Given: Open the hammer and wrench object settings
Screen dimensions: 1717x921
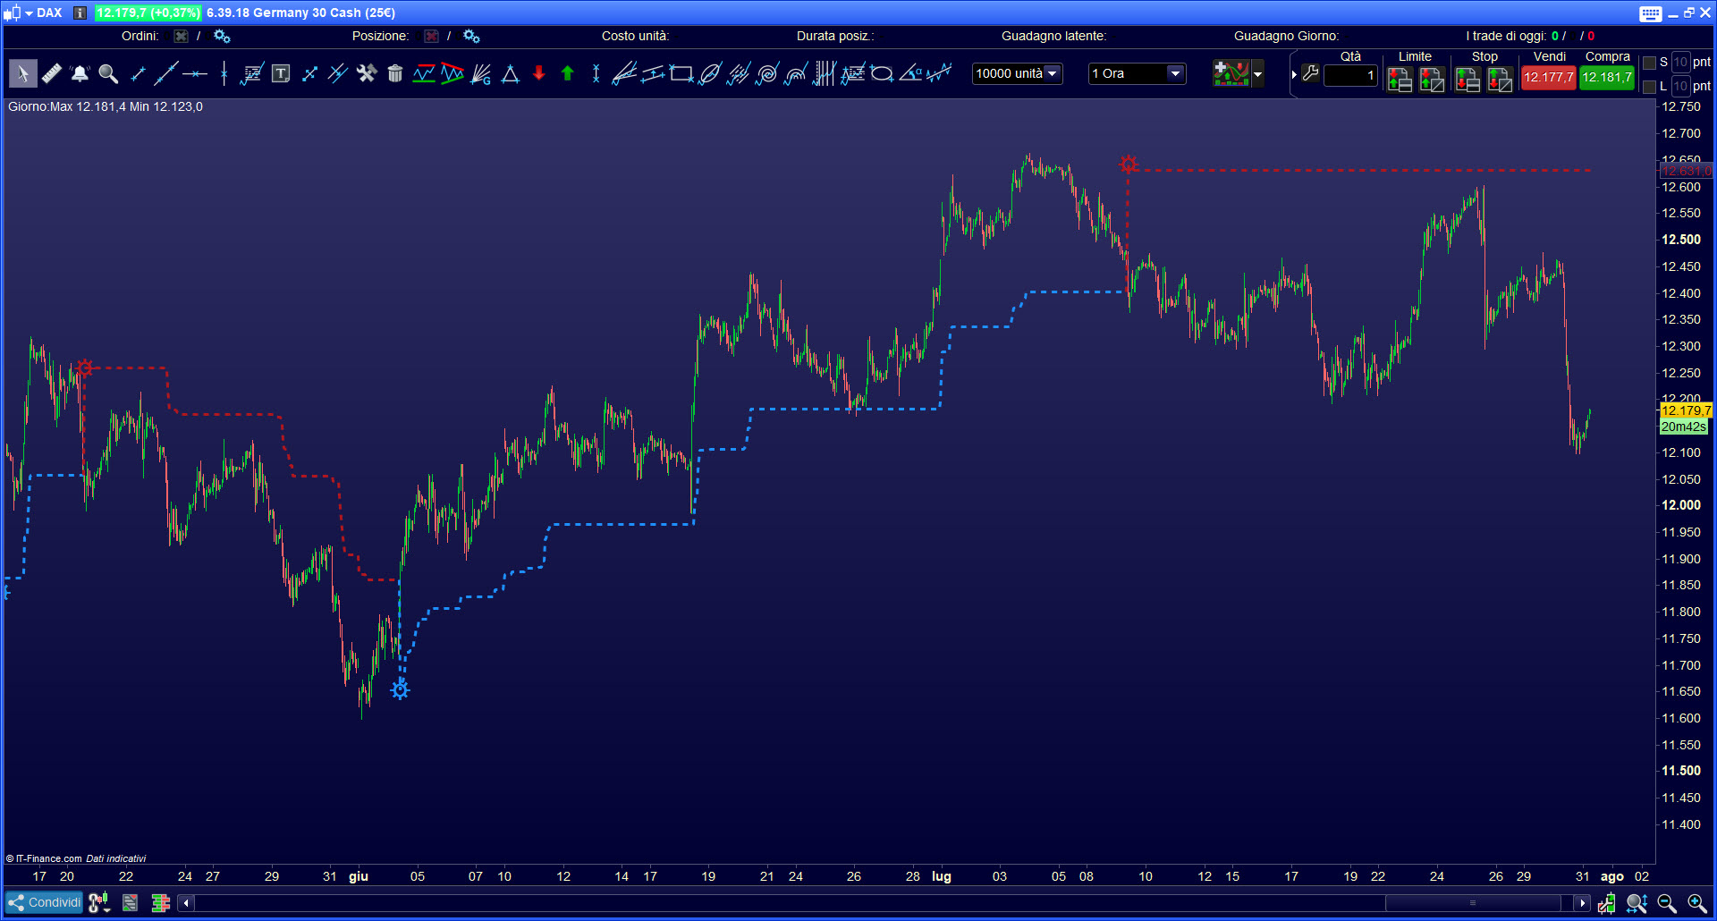Looking at the screenshot, I should [x=367, y=73].
